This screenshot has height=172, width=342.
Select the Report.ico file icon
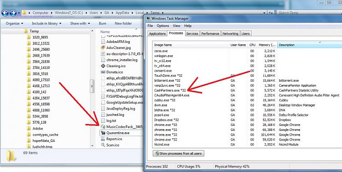[x=103, y=139]
